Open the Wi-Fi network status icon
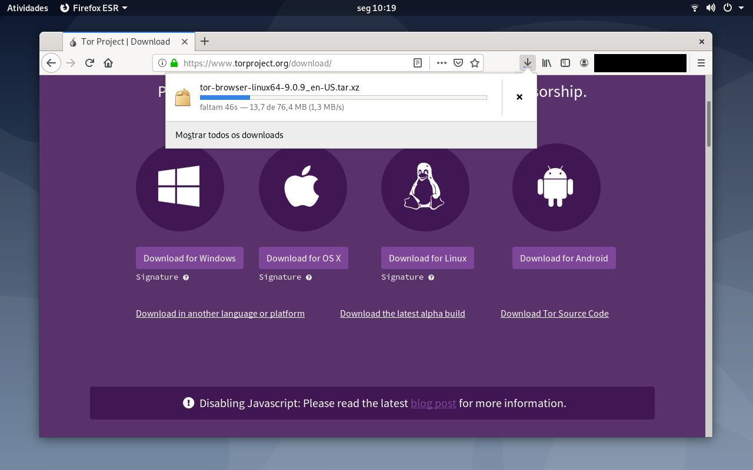The image size is (753, 470). (695, 8)
